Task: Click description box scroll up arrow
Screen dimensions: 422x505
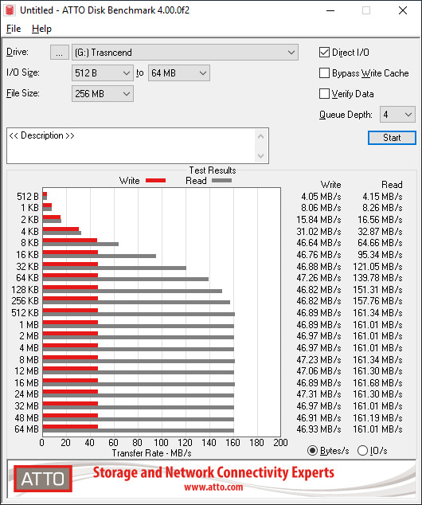Action: click(x=260, y=136)
